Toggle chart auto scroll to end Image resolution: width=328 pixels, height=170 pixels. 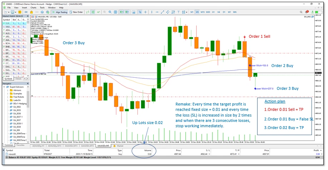click(x=121, y=12)
